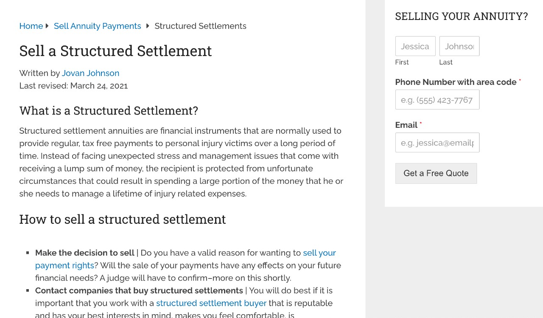Click the First name input field

click(x=415, y=46)
